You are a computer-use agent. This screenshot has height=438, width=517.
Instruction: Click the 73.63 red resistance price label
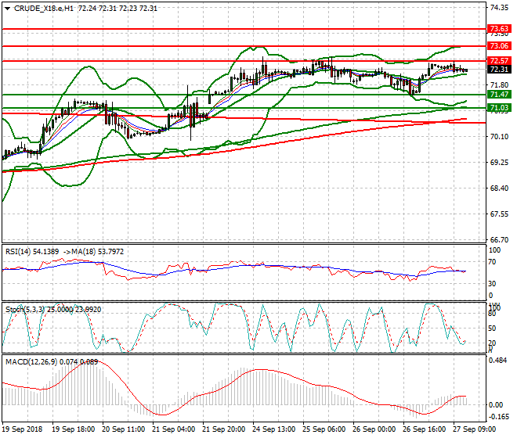coord(499,29)
